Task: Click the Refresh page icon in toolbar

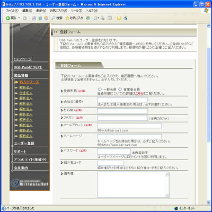Action: click(40, 18)
